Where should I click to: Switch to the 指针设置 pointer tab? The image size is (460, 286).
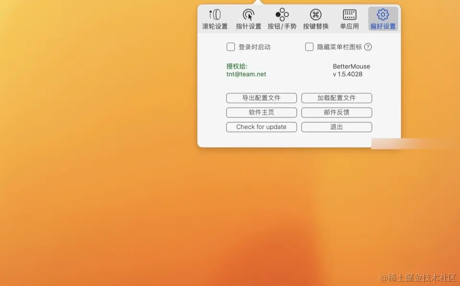click(249, 19)
